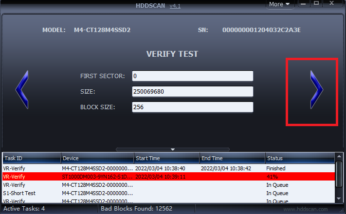
Task: Click the v4.1 version link
Action: 175,6
